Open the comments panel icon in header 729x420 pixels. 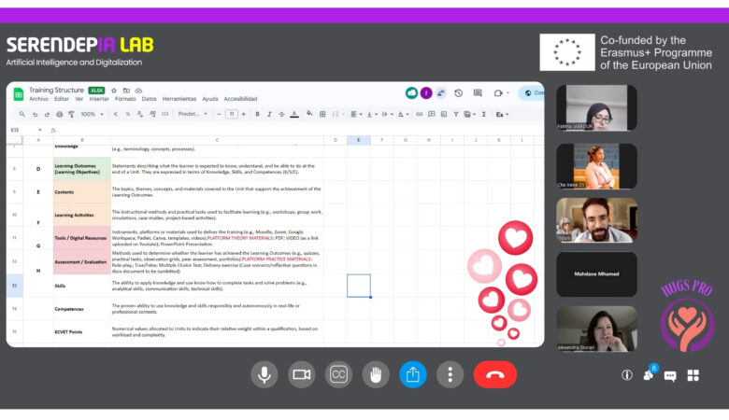tap(478, 93)
